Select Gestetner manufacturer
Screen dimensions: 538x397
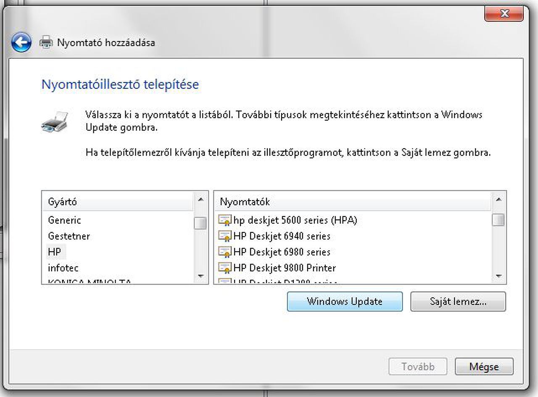click(69, 236)
